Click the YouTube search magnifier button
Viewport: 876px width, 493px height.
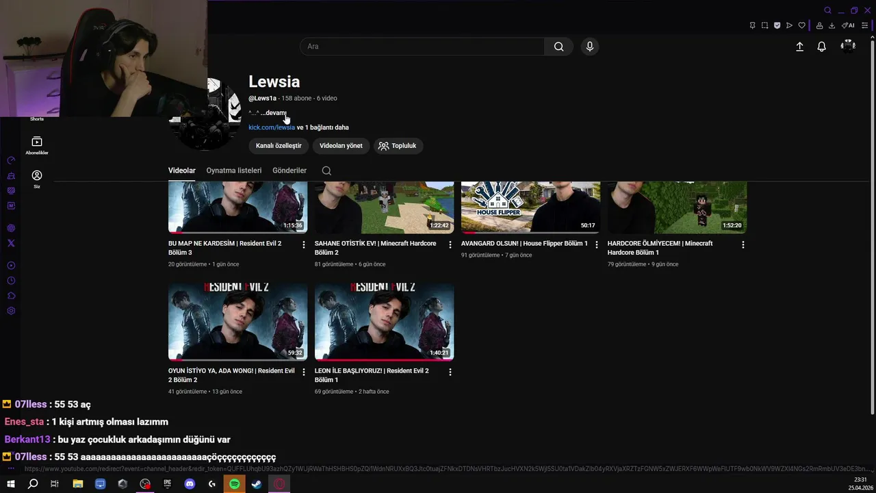pyautogui.click(x=558, y=47)
